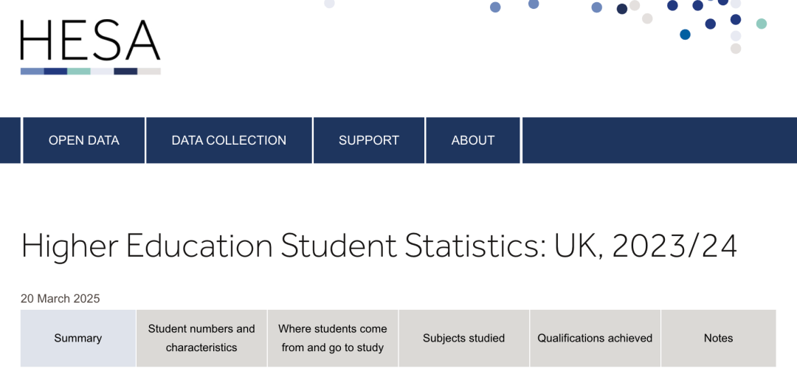
Task: Click empty navy bar right of ABOUT
Action: tap(659, 140)
